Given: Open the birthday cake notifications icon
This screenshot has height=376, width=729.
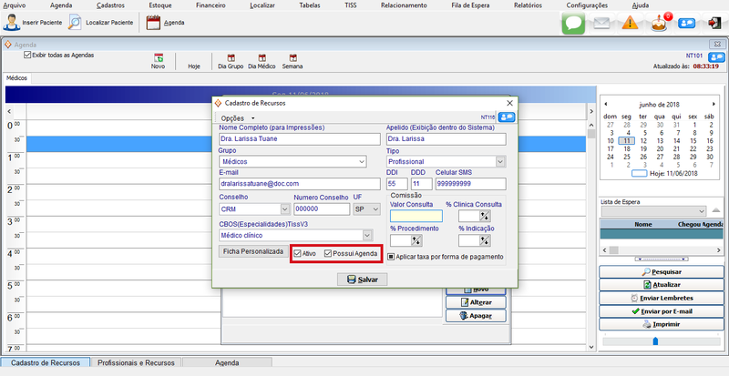Looking at the screenshot, I should (x=659, y=24).
